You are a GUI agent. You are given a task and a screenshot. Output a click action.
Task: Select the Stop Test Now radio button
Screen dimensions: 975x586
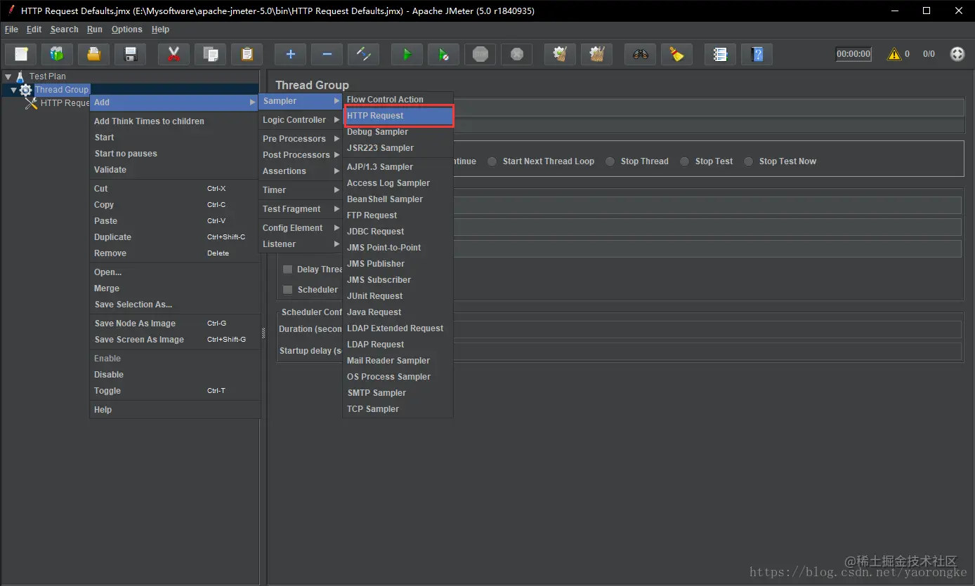pos(748,161)
